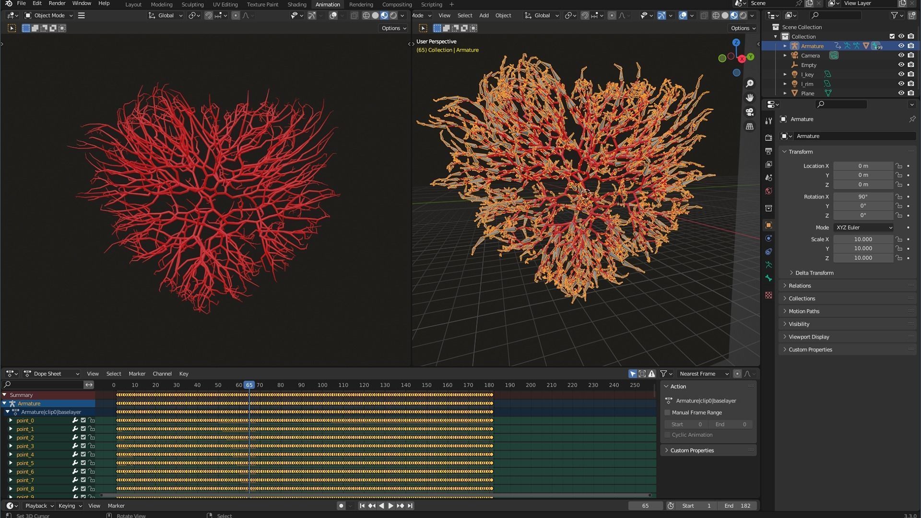Select the Armature object in outliner
The image size is (921, 518).
pos(812,46)
